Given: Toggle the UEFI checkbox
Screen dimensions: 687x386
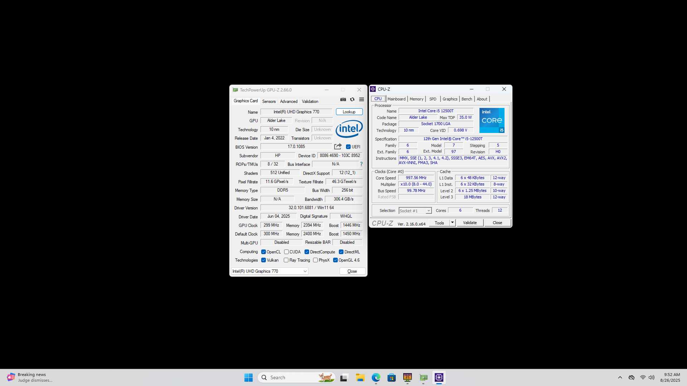Looking at the screenshot, I should pos(348,147).
